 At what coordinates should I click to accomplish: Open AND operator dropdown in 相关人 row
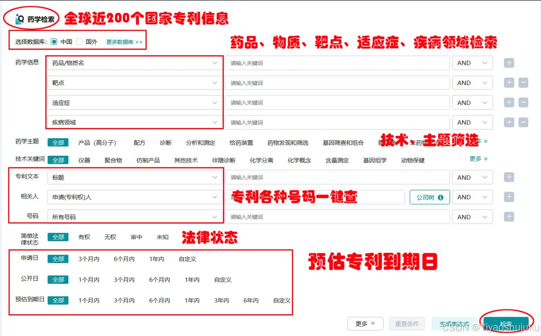[x=473, y=197]
